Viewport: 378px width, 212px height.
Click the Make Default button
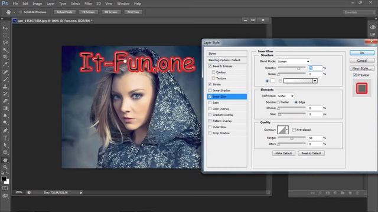pos(283,153)
